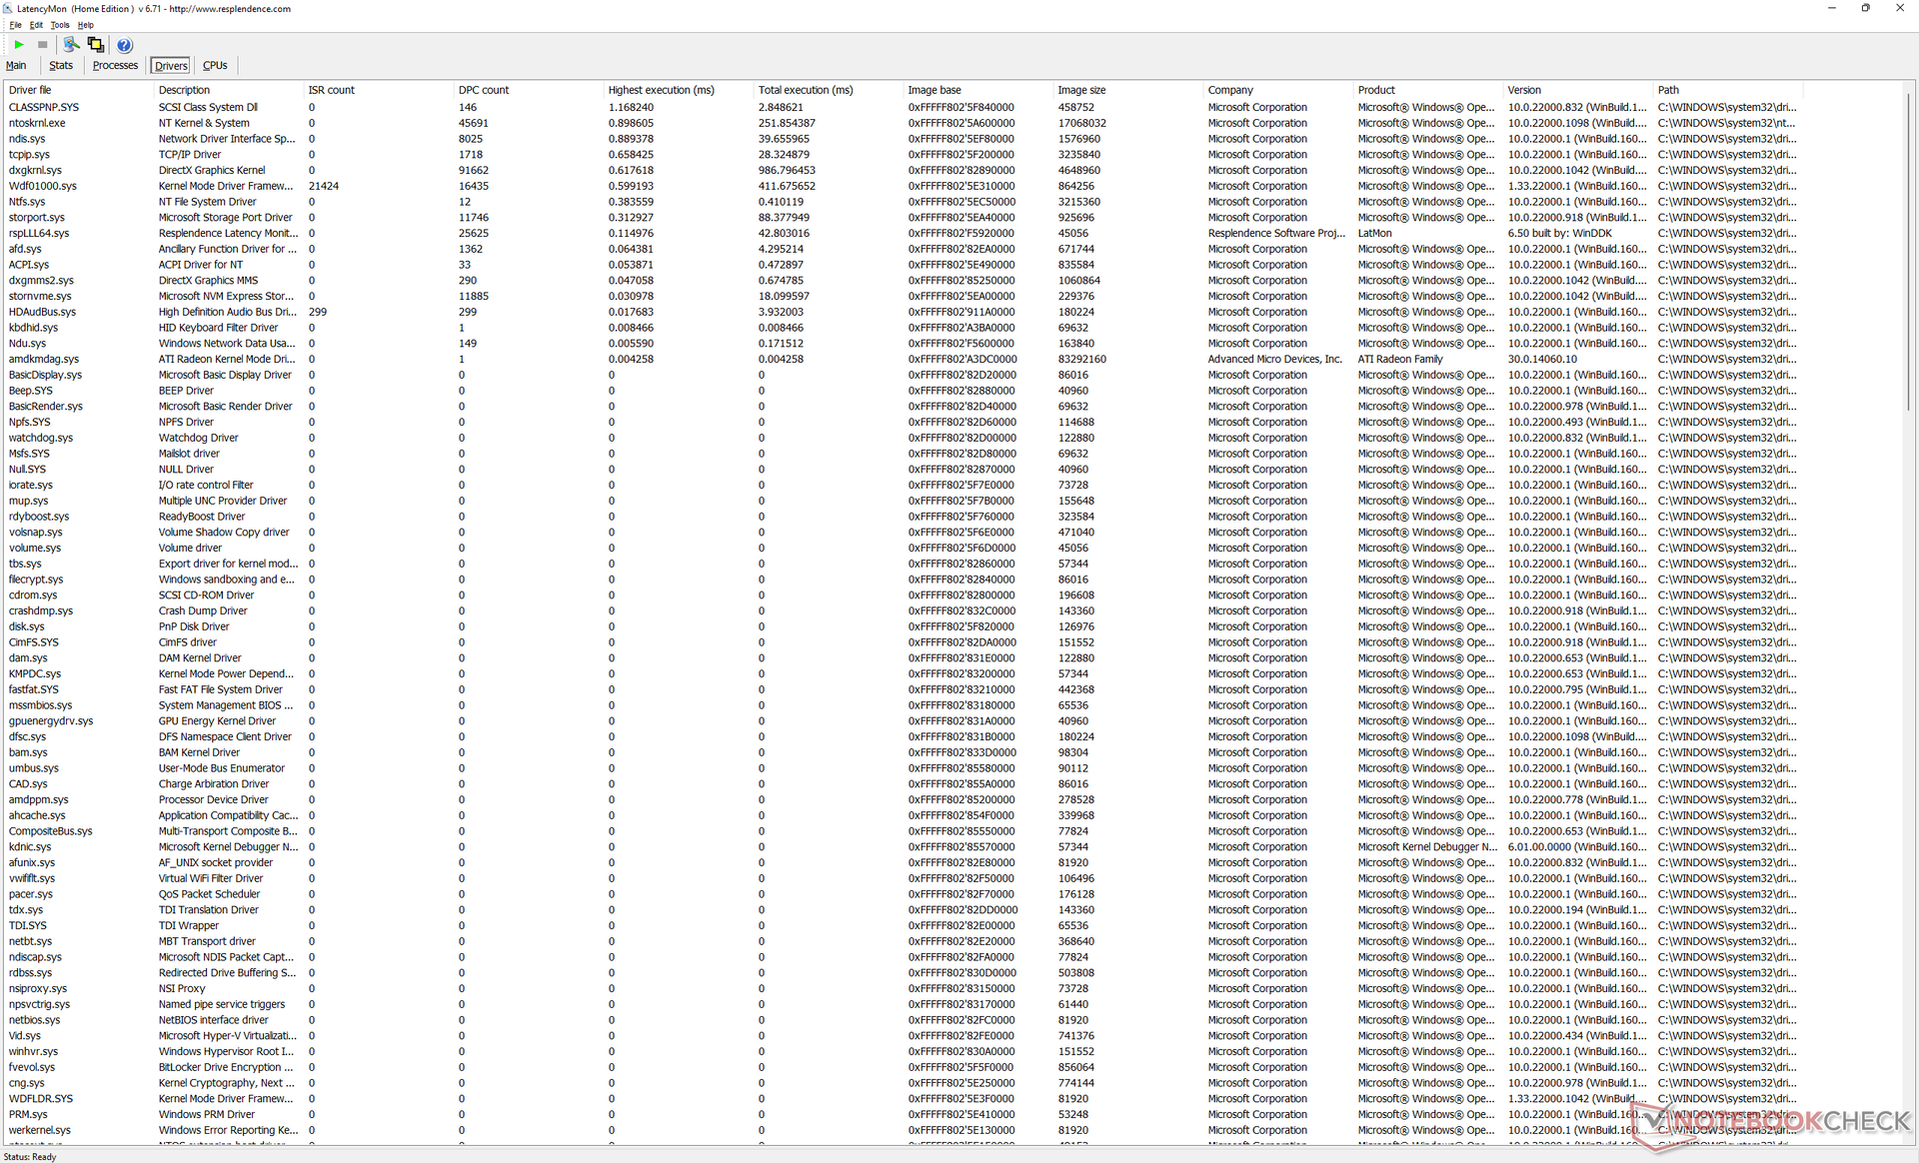Open the Tools menu
The width and height of the screenshot is (1919, 1163).
coord(60,25)
